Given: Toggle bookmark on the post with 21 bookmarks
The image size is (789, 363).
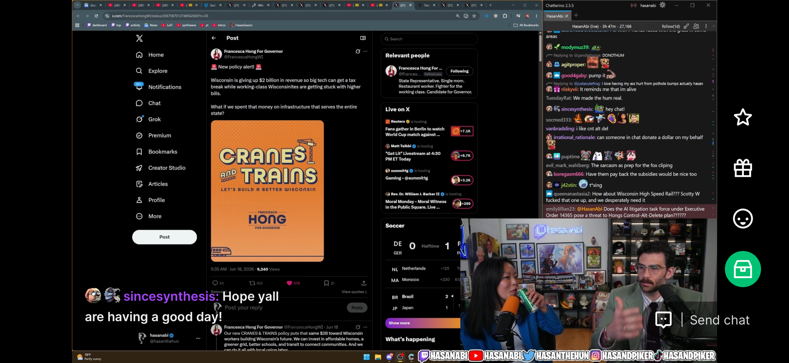Looking at the screenshot, I should (x=329, y=283).
